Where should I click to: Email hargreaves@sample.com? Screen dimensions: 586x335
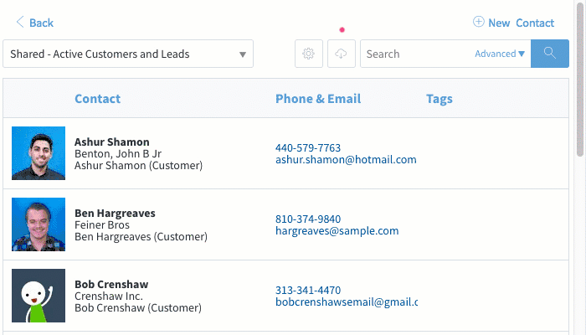[337, 230]
